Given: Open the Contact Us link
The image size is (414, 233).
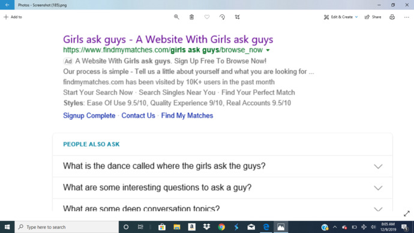Looking at the screenshot, I should point(138,115).
